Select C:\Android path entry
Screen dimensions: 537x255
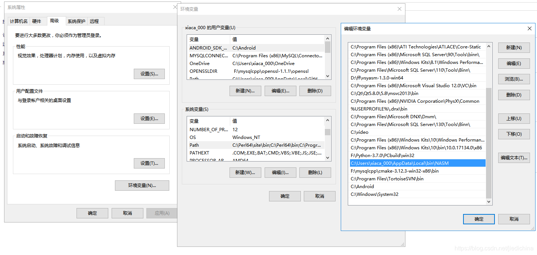(x=418, y=186)
